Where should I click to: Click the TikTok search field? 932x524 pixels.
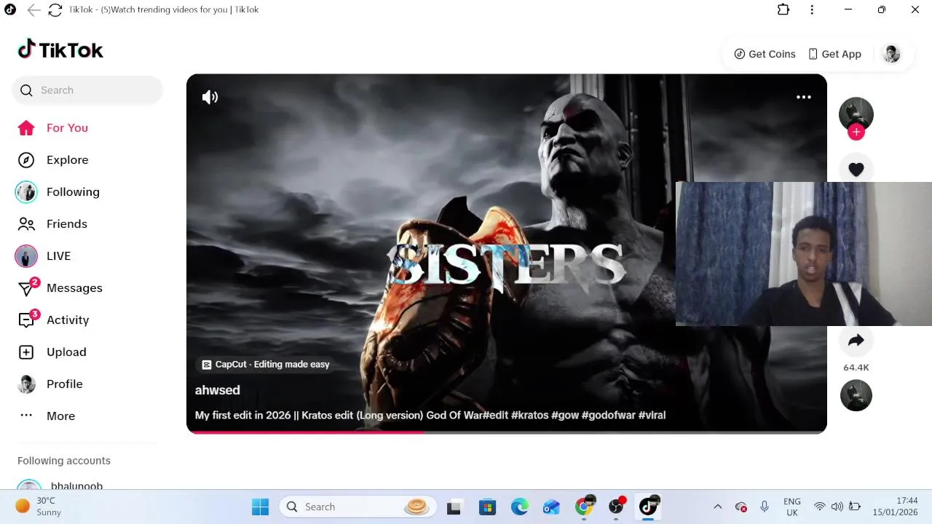(87, 90)
